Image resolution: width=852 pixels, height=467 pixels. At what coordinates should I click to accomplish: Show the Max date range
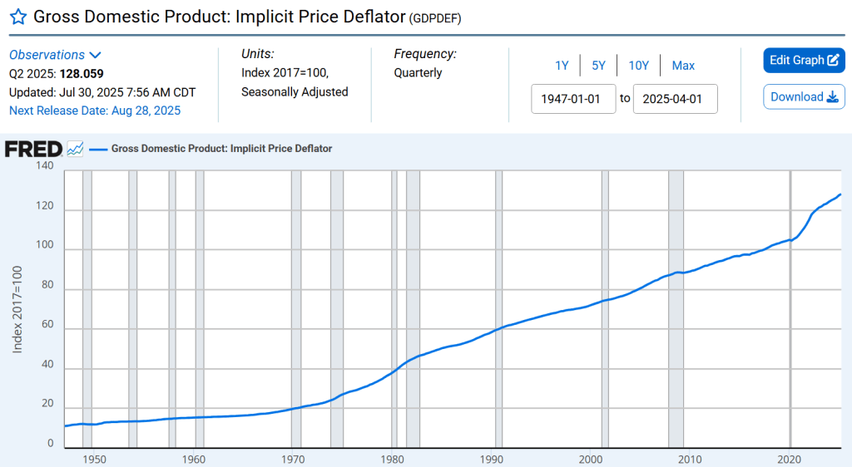tap(683, 66)
